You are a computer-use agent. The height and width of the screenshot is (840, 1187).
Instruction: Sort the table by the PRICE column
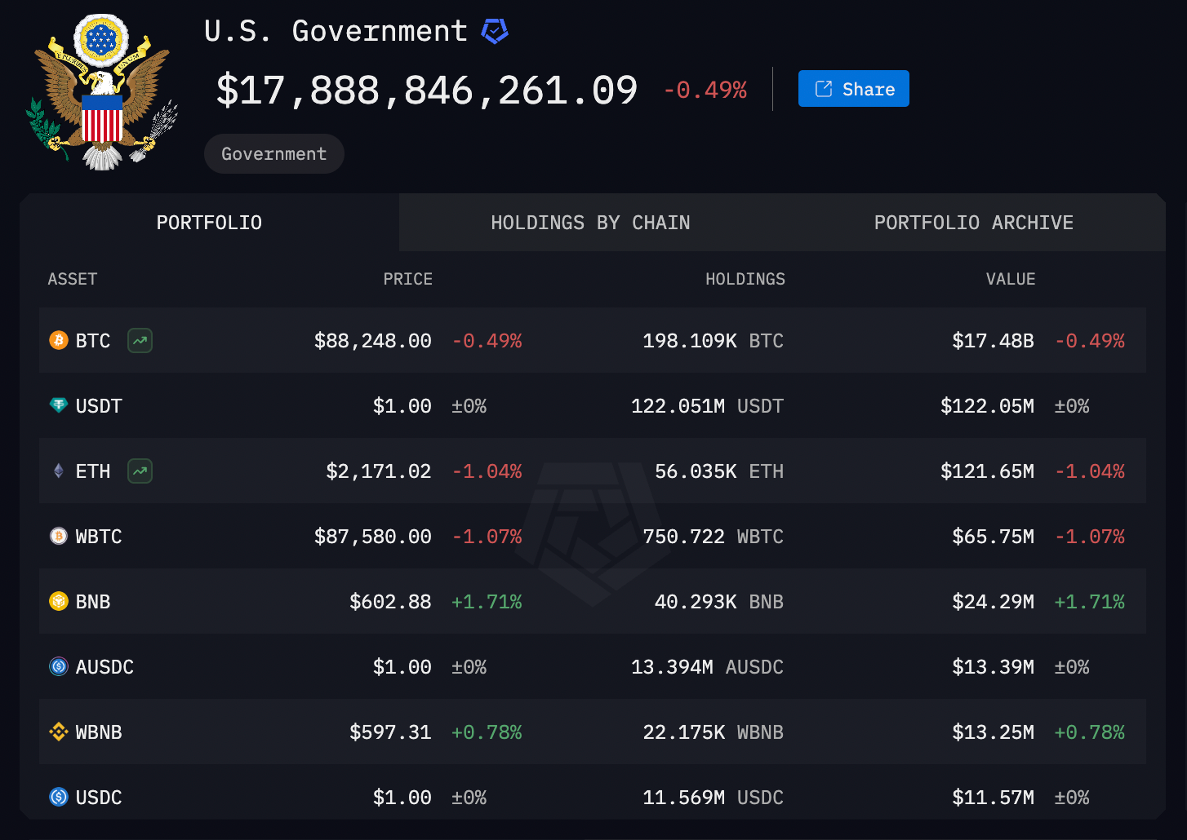(407, 278)
